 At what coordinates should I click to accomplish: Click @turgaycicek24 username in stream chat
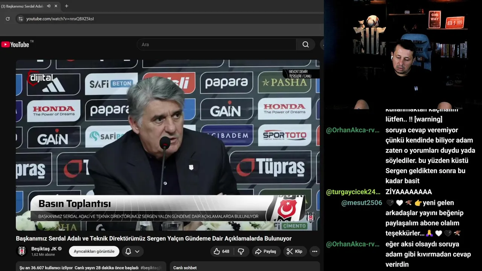tap(353, 192)
